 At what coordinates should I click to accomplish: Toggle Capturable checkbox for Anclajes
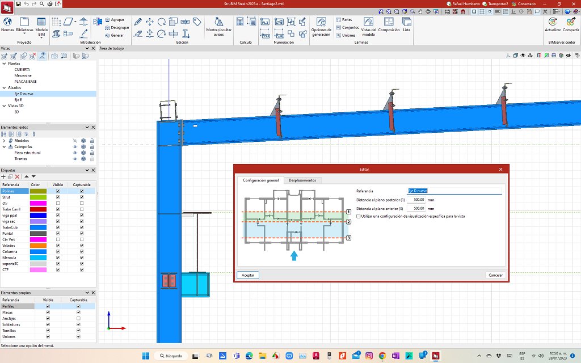(x=78, y=318)
